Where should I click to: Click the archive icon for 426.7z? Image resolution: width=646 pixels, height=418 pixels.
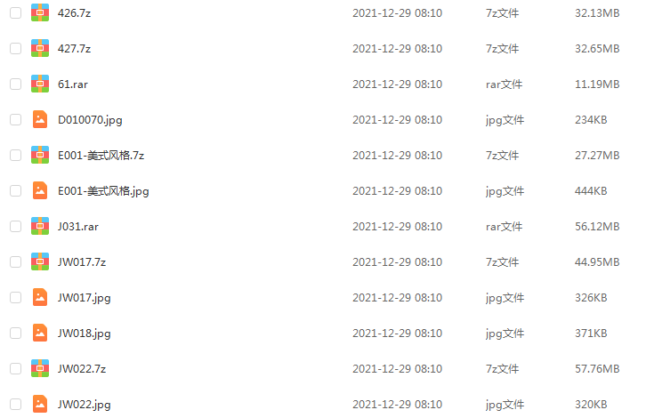coord(40,12)
